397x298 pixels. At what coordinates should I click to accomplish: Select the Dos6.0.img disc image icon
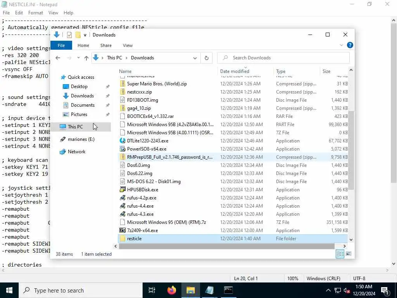click(123, 165)
